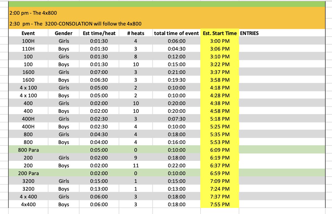Click the heats value '11' cell

136,165
